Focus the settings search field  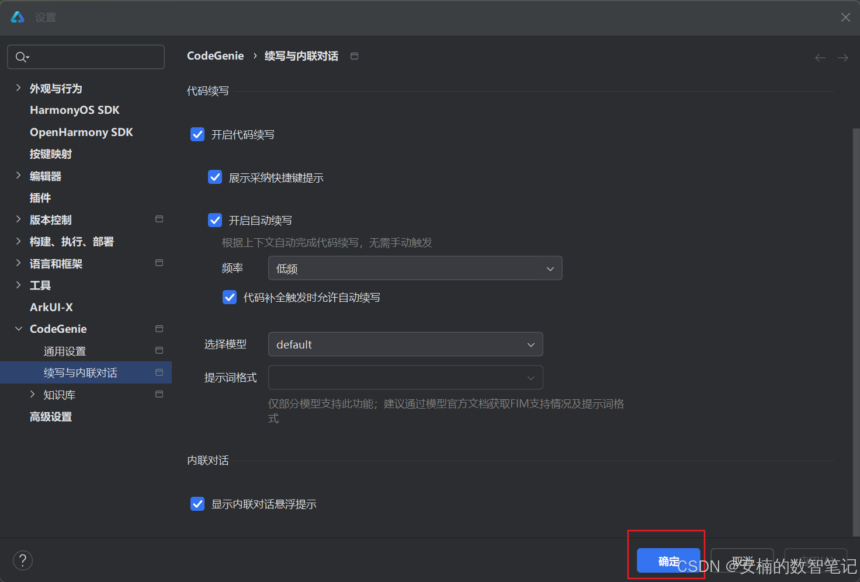86,57
